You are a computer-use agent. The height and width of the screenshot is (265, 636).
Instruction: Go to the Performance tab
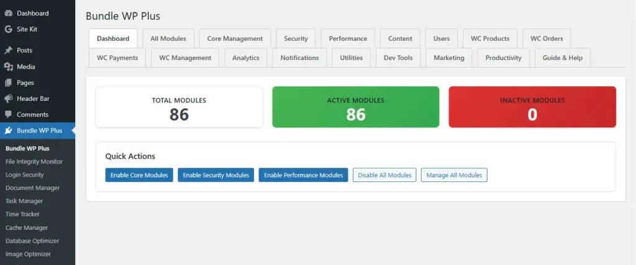pyautogui.click(x=348, y=38)
